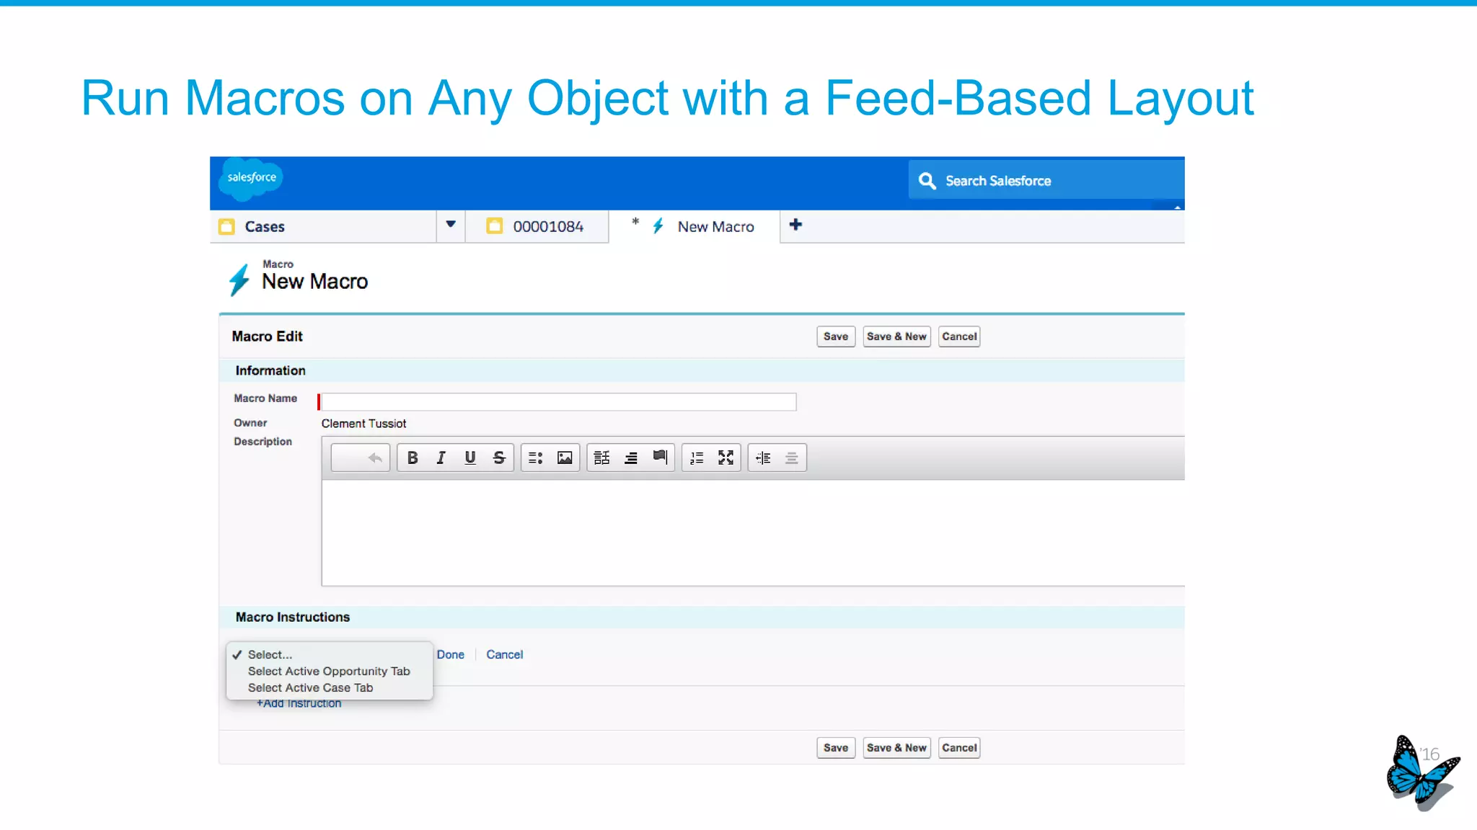The width and height of the screenshot is (1477, 830).
Task: Click the flag icon in editor toolbar
Action: coord(660,458)
